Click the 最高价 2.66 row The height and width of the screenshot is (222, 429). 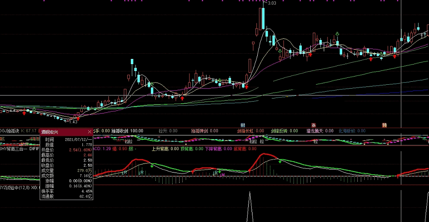point(66,155)
